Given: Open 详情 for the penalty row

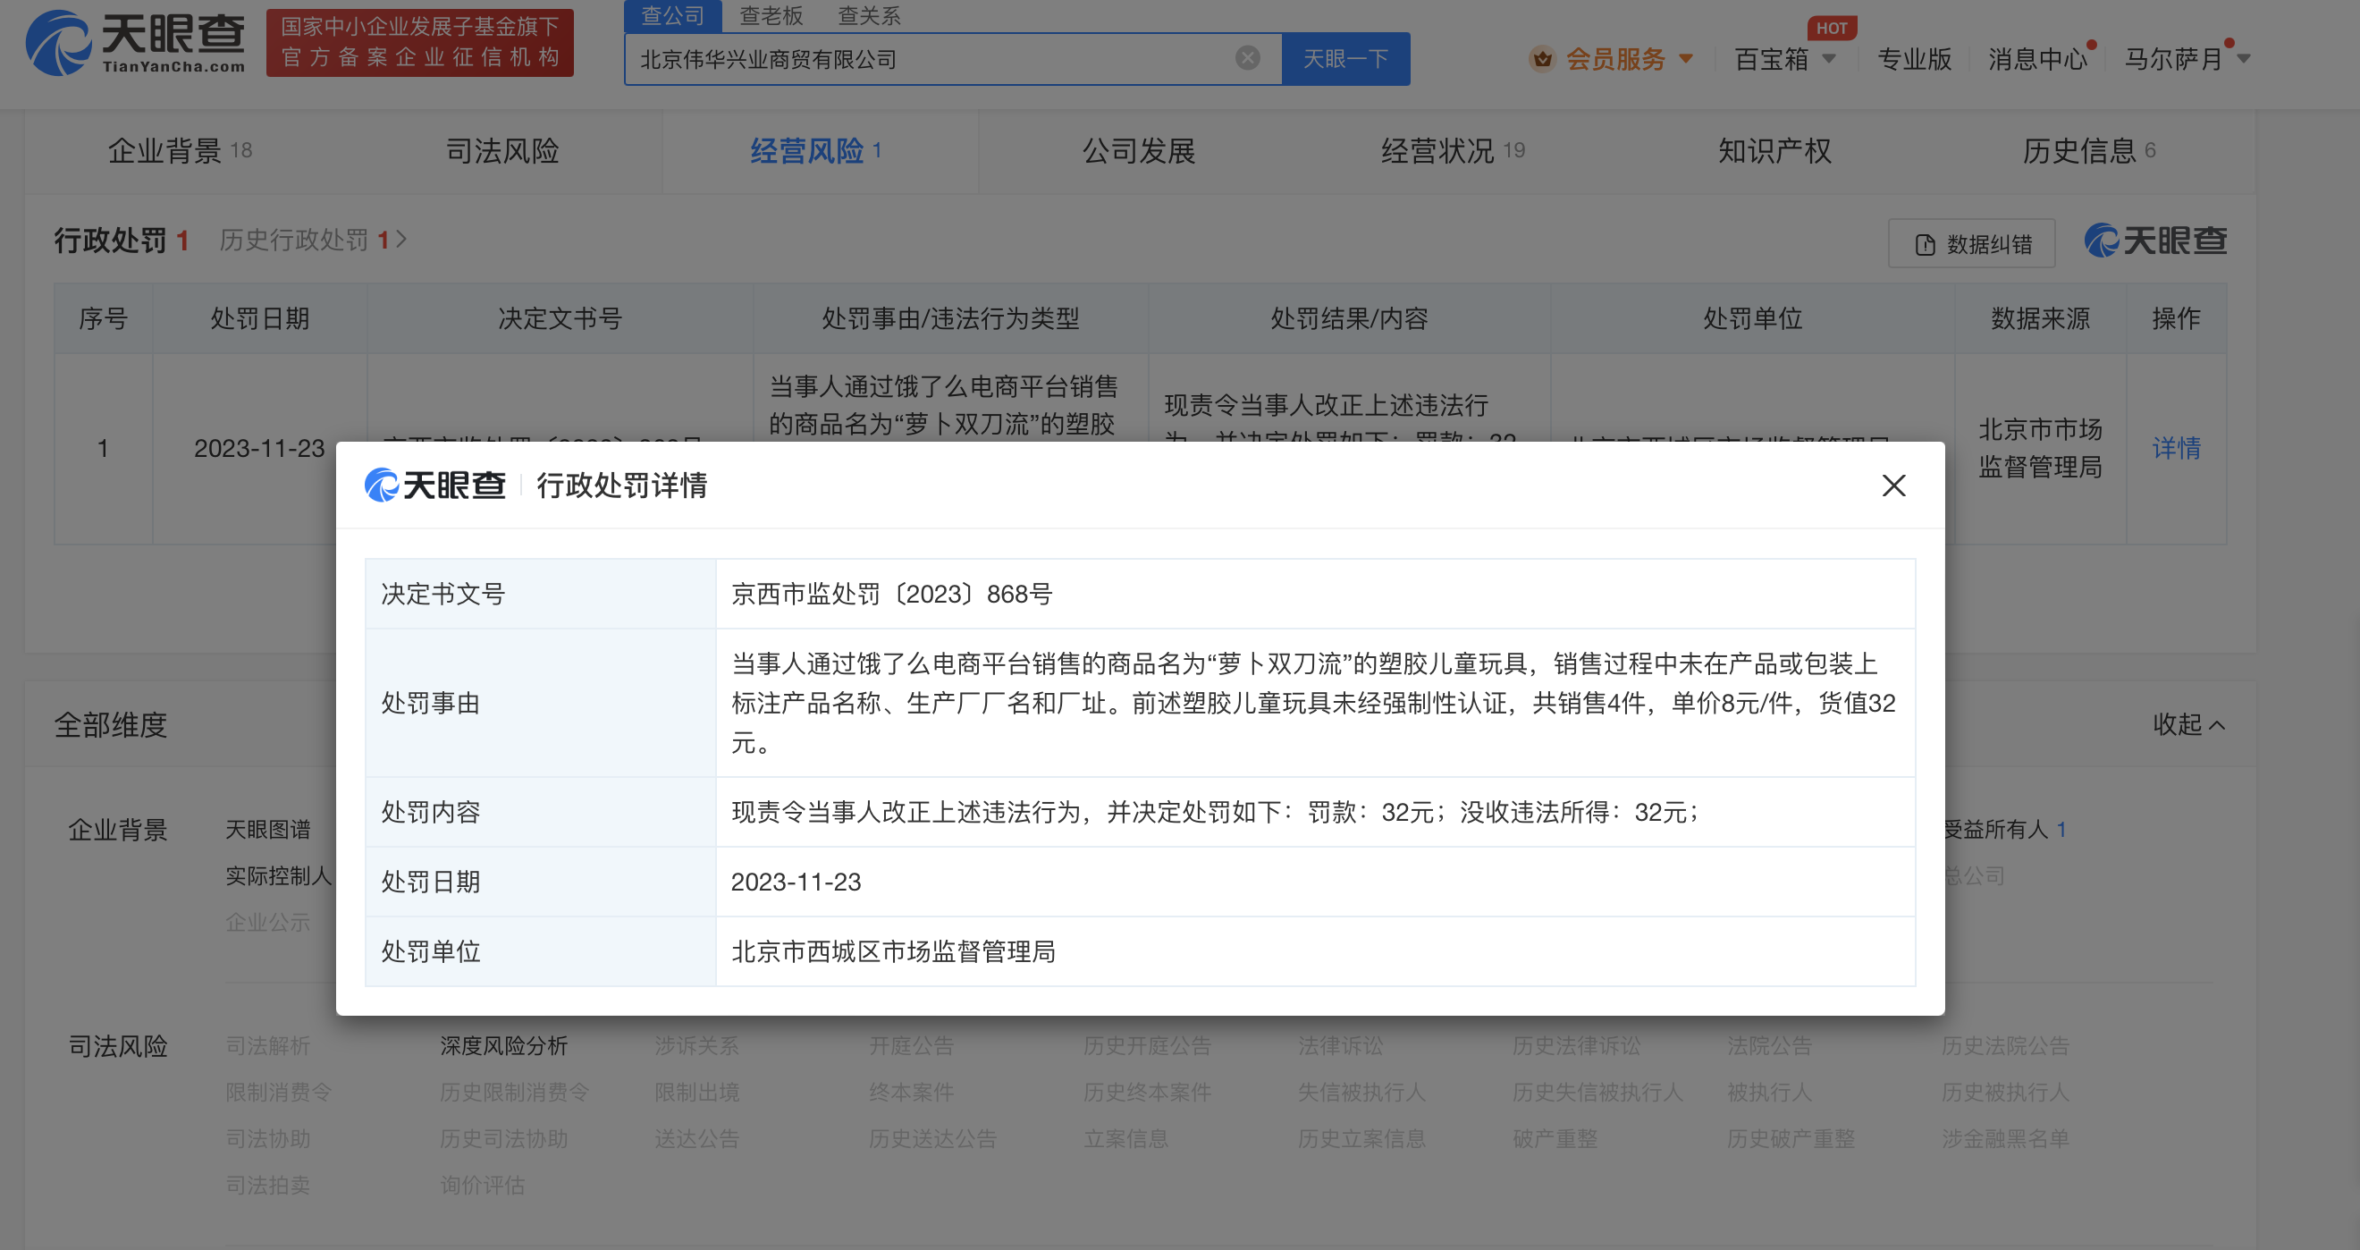Looking at the screenshot, I should pos(2176,448).
